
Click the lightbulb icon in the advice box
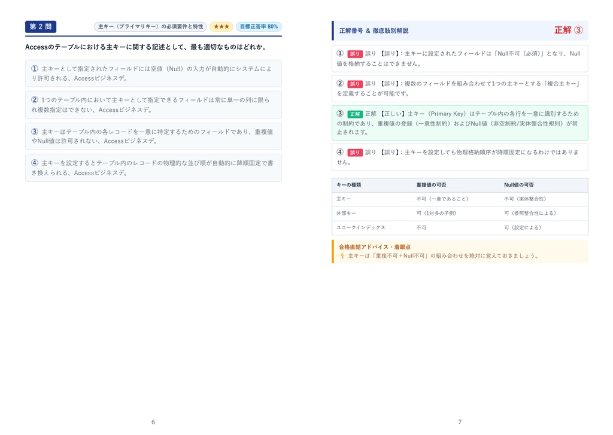click(342, 256)
